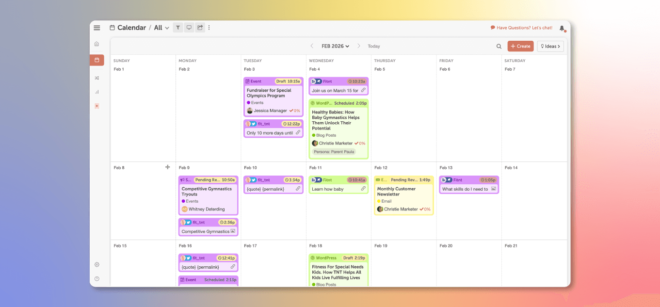The image size is (660, 307).
Task: Jump to Today
Action: coord(373,47)
